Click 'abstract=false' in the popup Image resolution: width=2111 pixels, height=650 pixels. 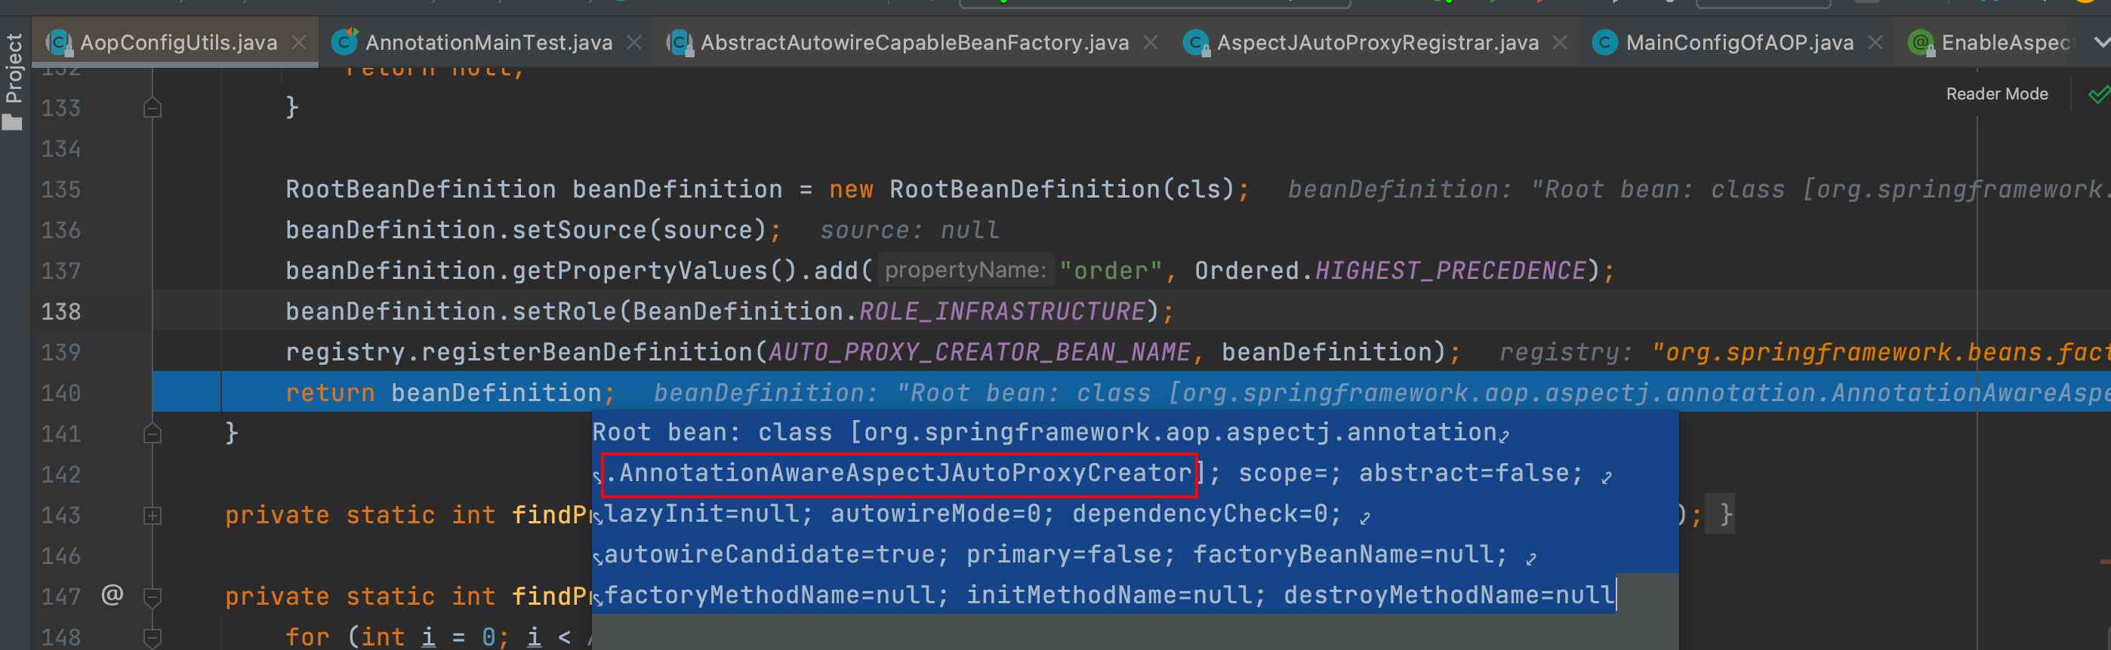[x=1464, y=474]
